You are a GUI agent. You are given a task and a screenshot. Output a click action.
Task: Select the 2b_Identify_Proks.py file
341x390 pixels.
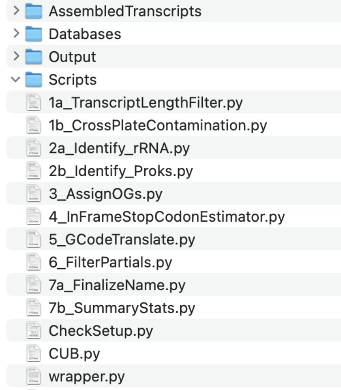point(120,171)
